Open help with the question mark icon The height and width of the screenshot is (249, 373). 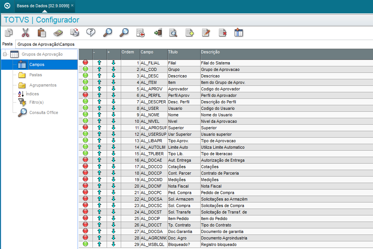[91, 32]
